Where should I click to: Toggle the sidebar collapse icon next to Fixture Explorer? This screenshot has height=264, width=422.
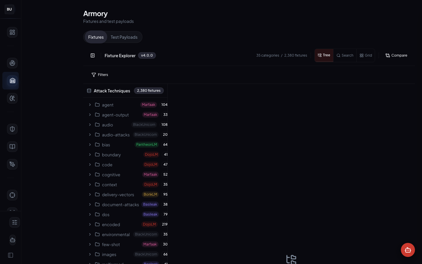point(93,55)
